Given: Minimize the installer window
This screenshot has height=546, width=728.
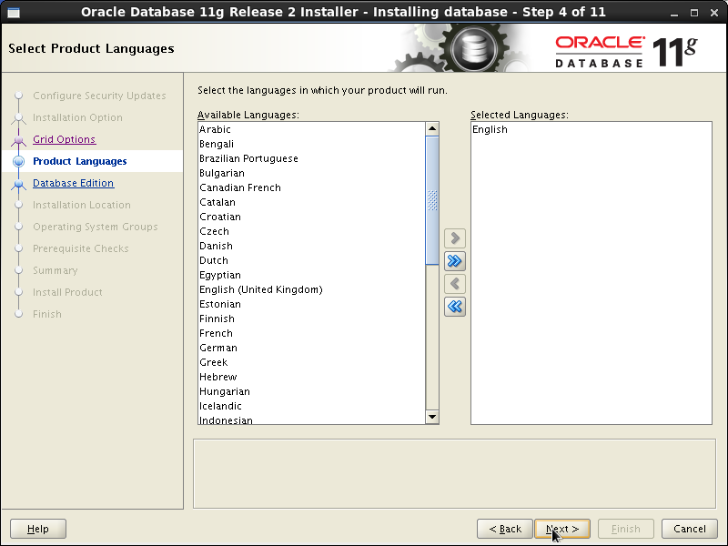Looking at the screenshot, I should point(674,13).
